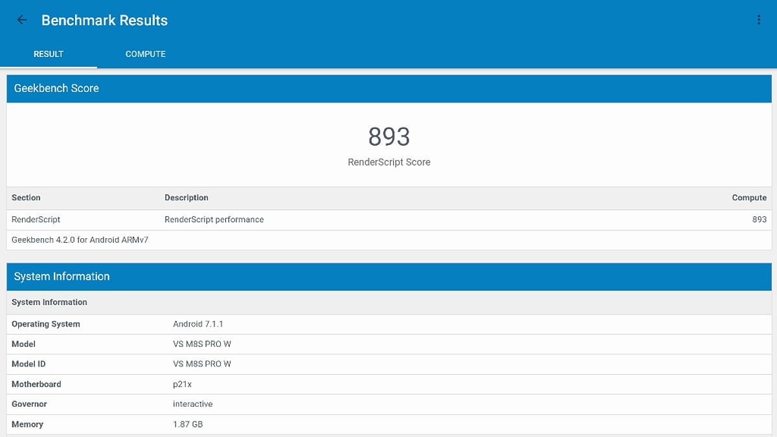Click the Compute column header
The height and width of the screenshot is (437, 777).
(x=749, y=197)
